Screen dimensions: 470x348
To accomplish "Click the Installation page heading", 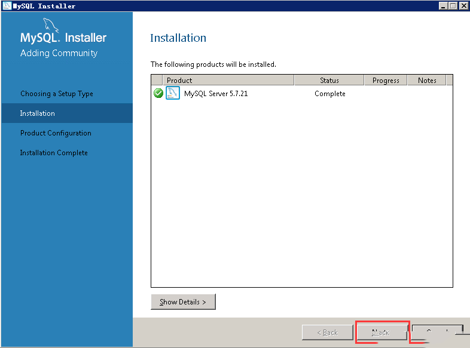I will click(x=178, y=38).
